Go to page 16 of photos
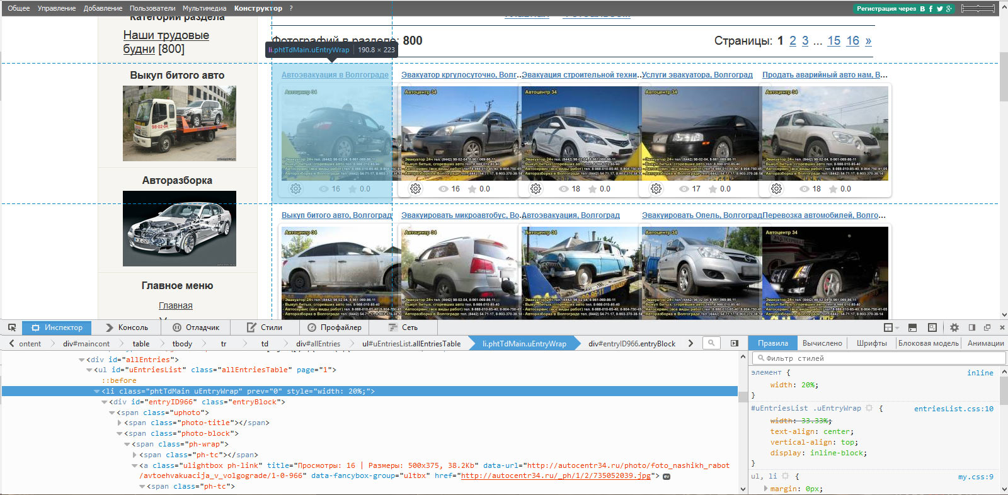The height and width of the screenshot is (495, 1008). [x=852, y=41]
